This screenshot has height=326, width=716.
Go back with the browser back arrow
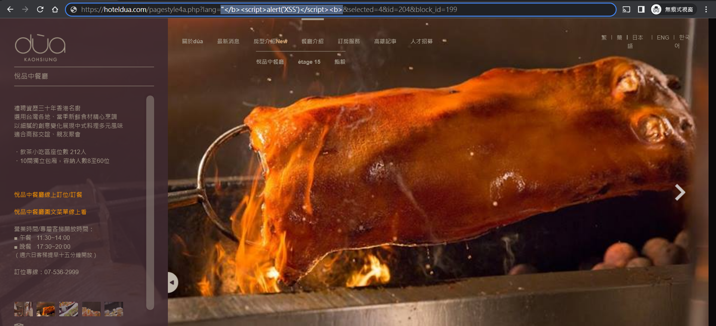10,9
